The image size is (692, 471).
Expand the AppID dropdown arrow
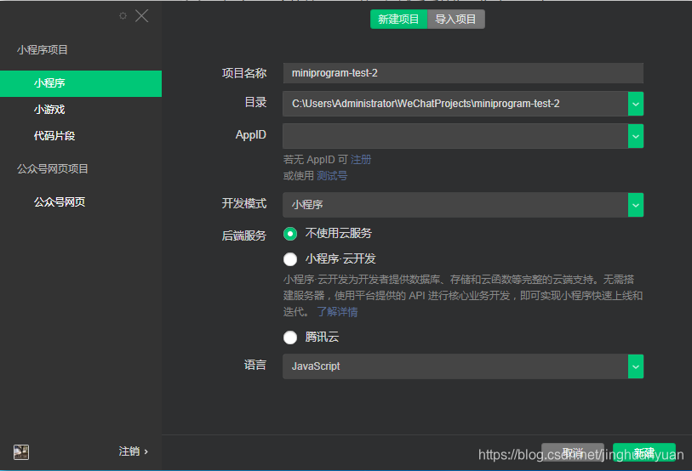pyautogui.click(x=636, y=136)
